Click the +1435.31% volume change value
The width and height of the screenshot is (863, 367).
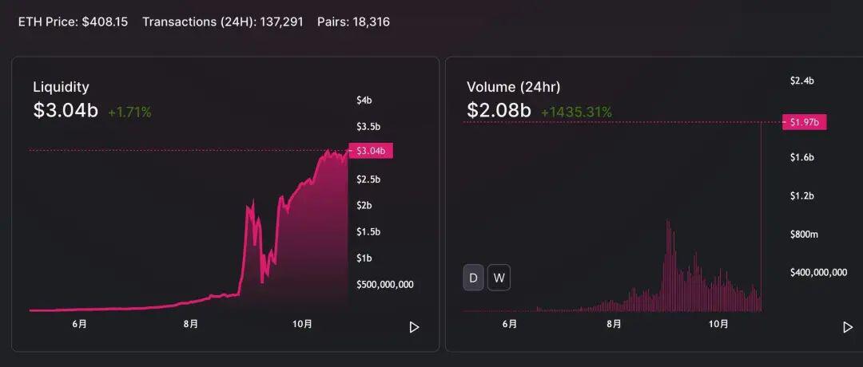coord(576,112)
